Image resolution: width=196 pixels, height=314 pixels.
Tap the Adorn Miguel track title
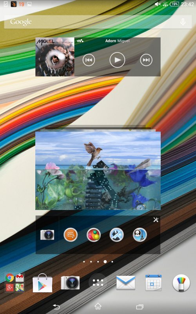coord(117,41)
